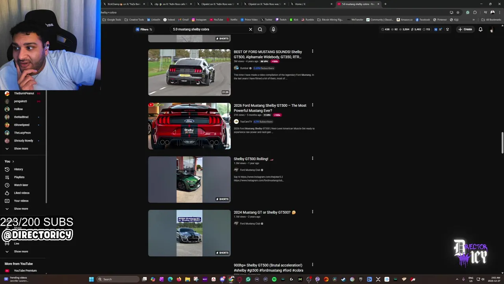Open the 2024 Mustang GT or Shelby GT500 title
The image size is (504, 284).
pyautogui.click(x=265, y=212)
